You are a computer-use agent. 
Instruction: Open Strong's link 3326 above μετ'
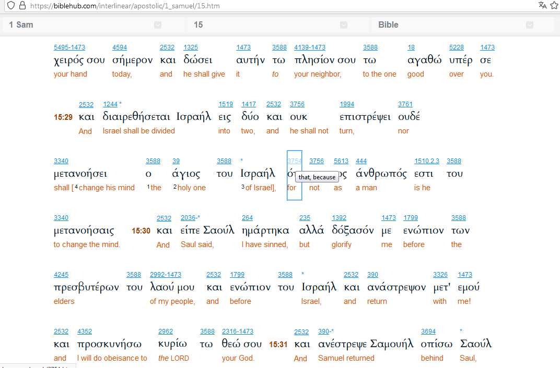440,275
